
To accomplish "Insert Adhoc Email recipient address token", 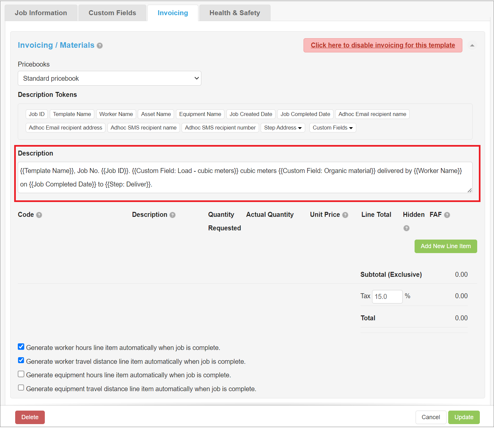I will point(66,128).
